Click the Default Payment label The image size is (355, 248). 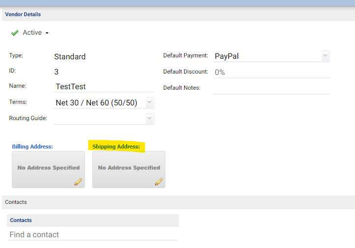pos(186,55)
